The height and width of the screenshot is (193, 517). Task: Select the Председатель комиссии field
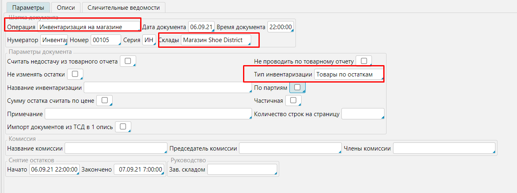[290, 148]
